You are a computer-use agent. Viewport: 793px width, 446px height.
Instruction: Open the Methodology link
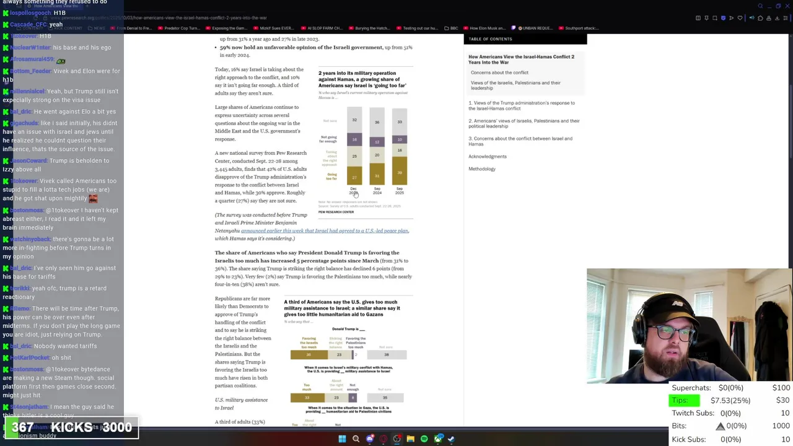tap(482, 169)
